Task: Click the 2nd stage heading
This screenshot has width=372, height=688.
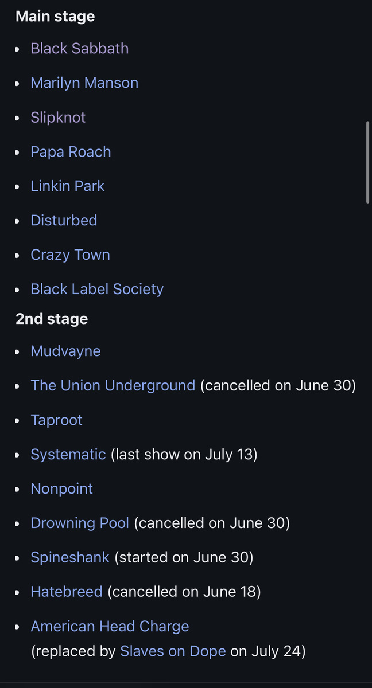Action: tap(52, 319)
